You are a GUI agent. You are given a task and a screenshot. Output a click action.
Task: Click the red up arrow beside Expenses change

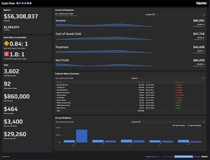coord(204,51)
